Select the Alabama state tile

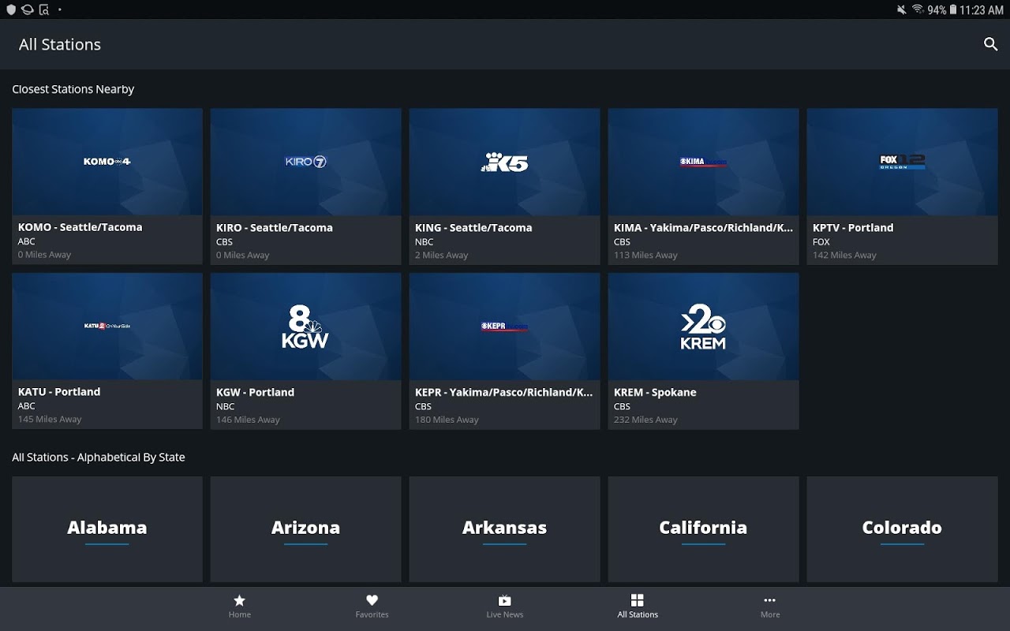[x=107, y=529]
